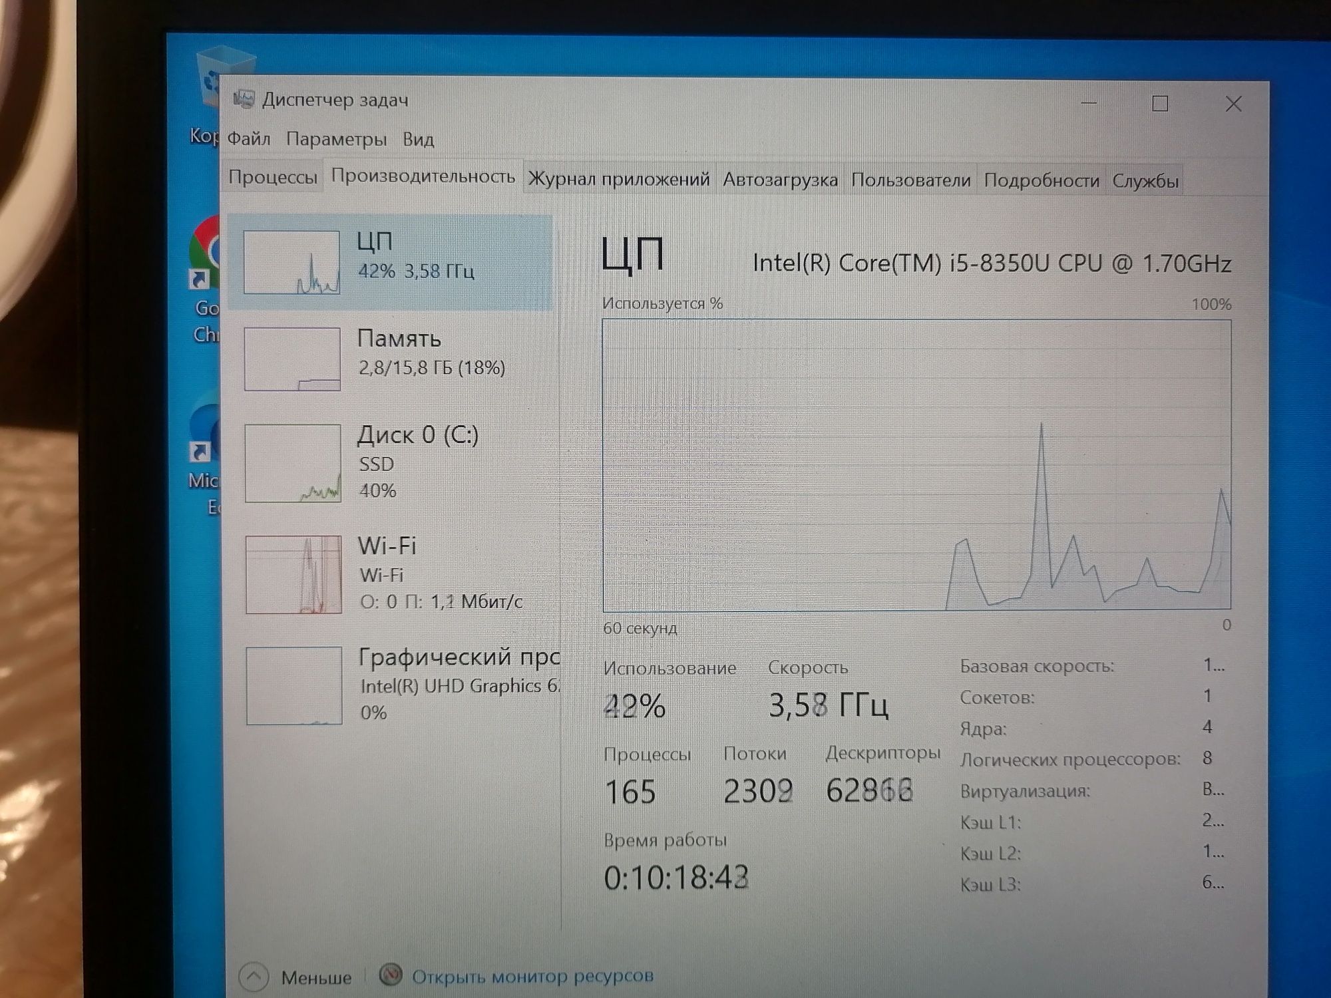Select the ЦП mini graph in the sidebar

(291, 262)
